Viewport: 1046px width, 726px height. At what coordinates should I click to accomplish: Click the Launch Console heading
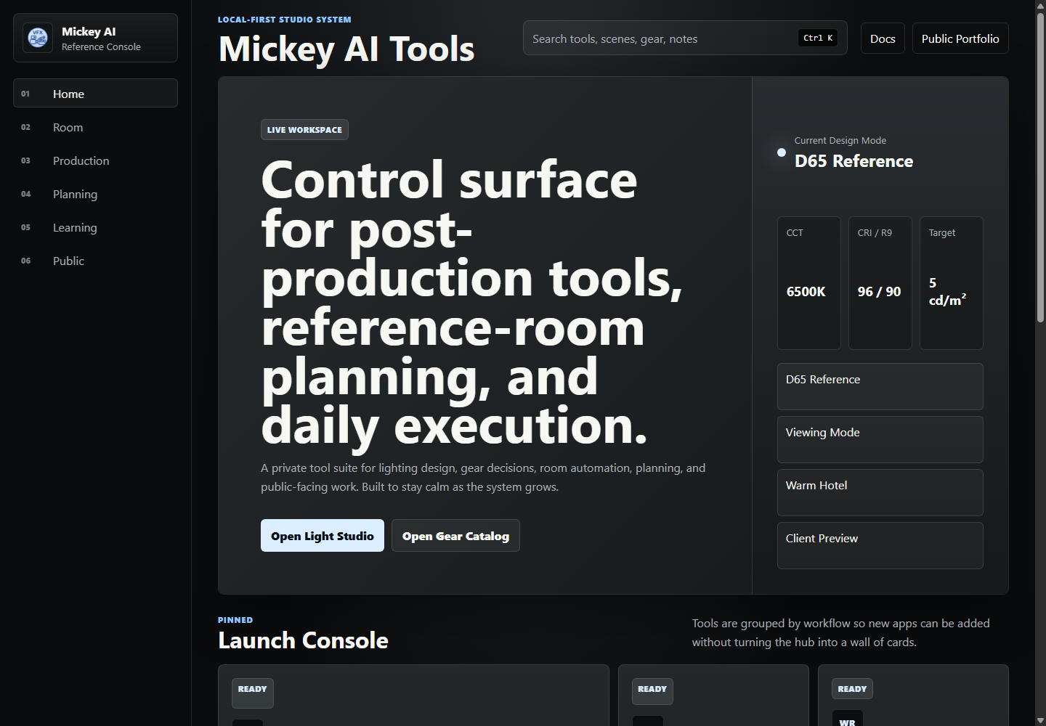pos(303,640)
